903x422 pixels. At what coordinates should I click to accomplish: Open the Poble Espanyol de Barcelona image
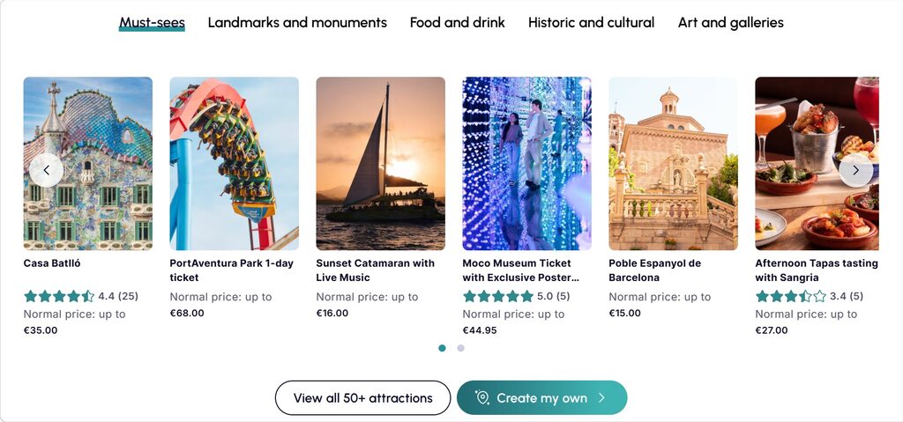(673, 164)
